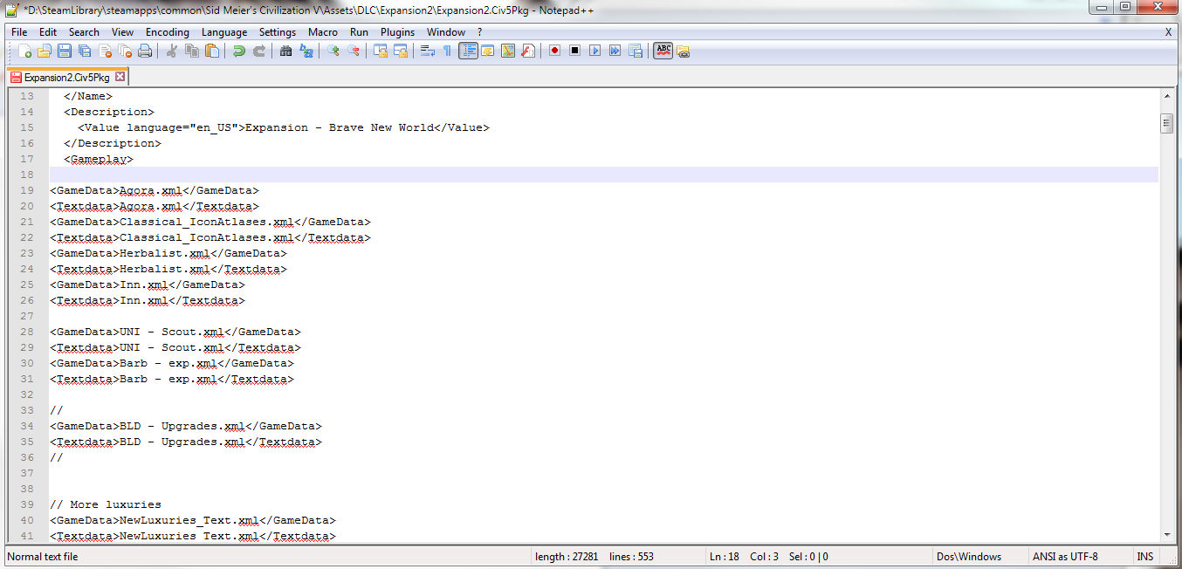Create a new document with the New icon

24,51
